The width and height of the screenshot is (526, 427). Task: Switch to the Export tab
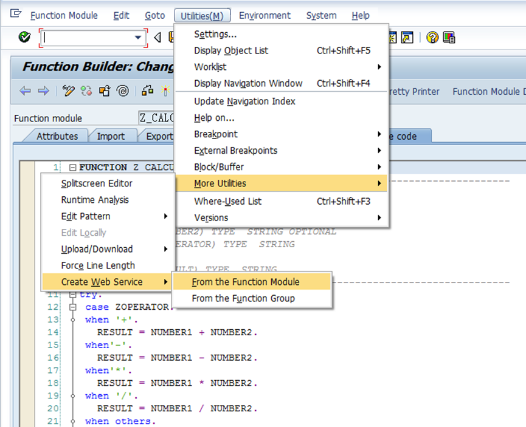(160, 136)
